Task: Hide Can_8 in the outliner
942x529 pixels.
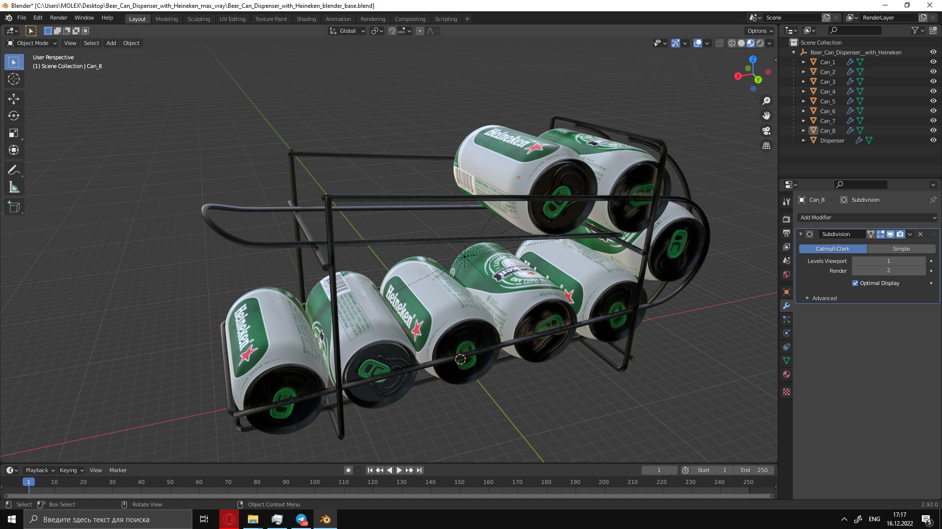Action: (x=933, y=130)
